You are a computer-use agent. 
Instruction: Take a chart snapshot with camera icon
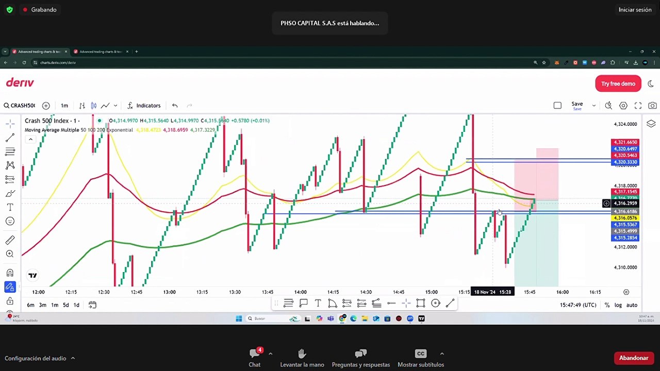pos(652,106)
